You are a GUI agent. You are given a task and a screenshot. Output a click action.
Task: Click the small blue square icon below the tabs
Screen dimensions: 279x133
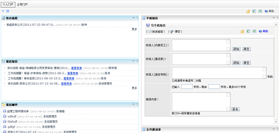click(8, 11)
